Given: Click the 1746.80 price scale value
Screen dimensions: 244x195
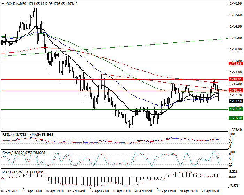Looking at the screenshot, I should (236, 38).
